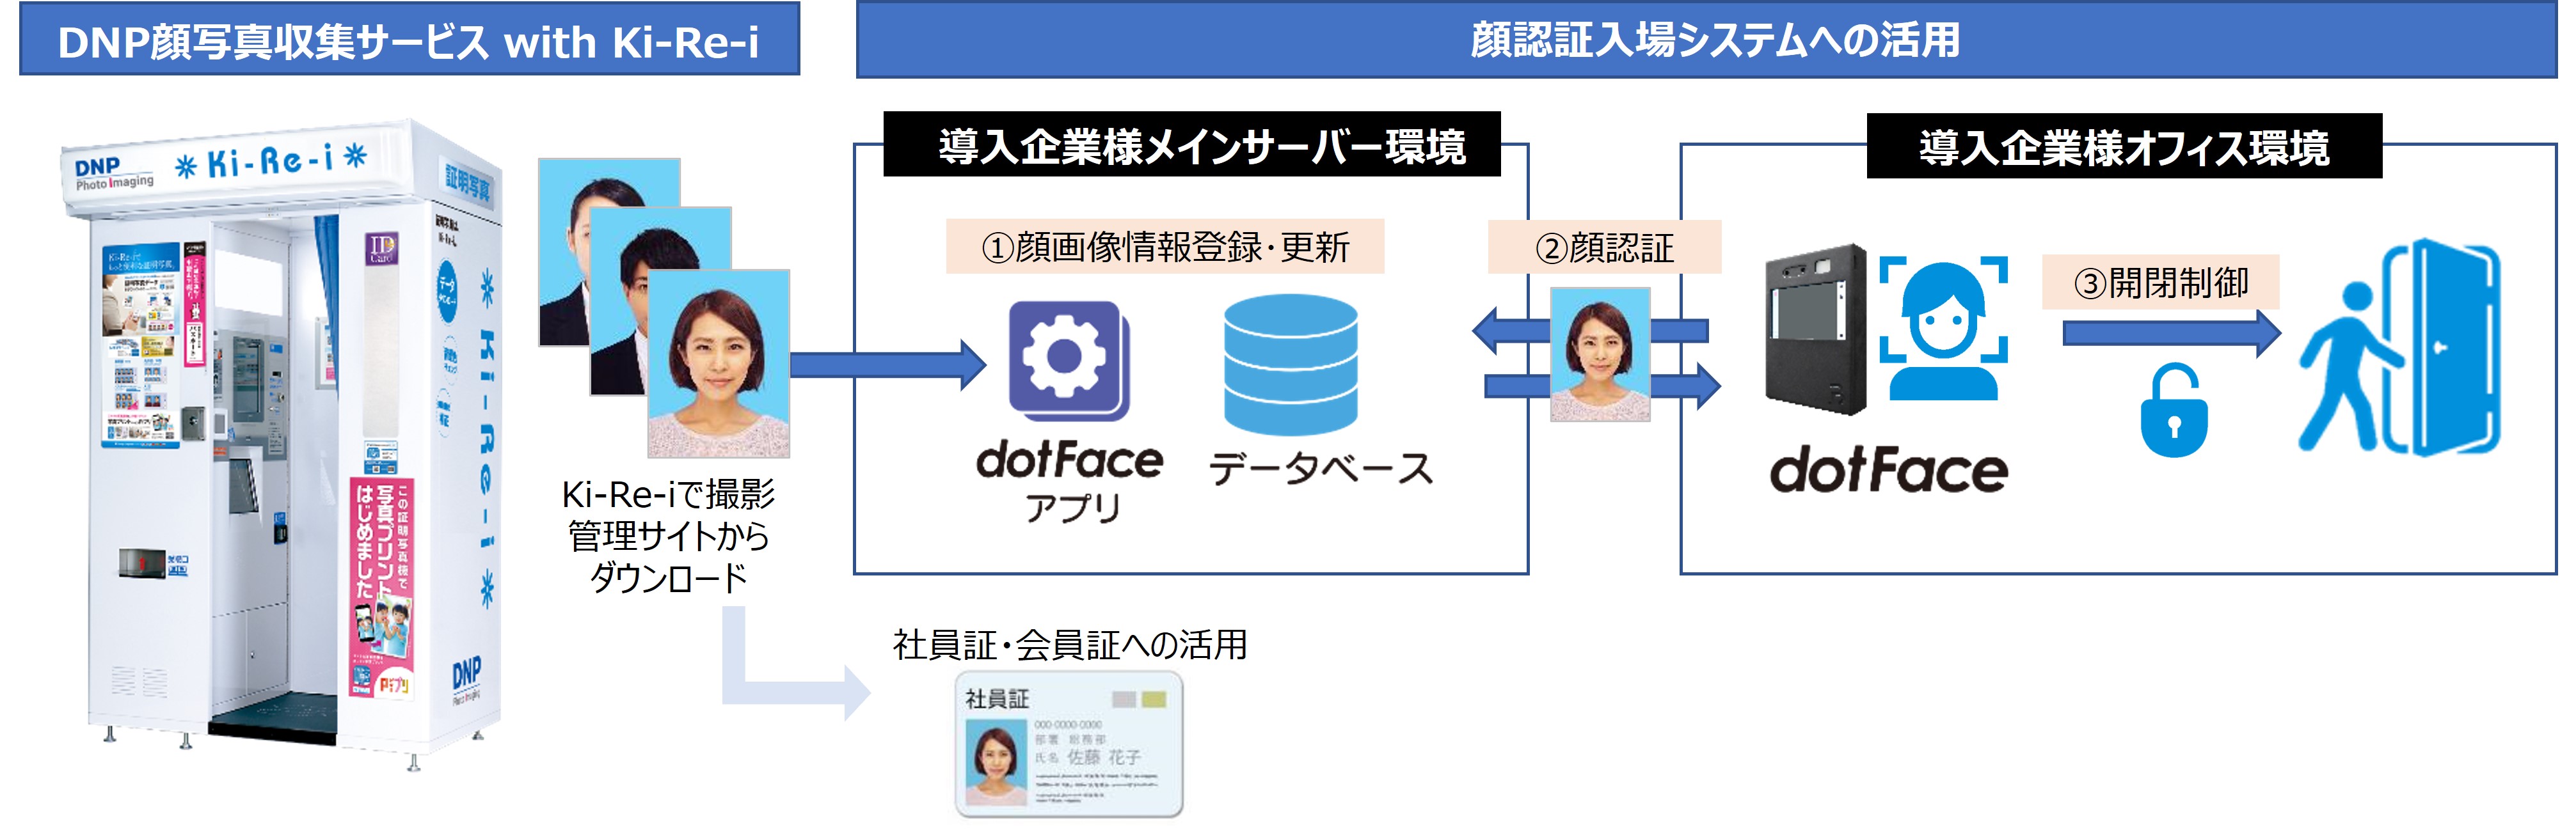Click the DNP顔写真収集サービス with Ki-Re-i header
This screenshot has height=837, width=2576.
click(x=409, y=40)
